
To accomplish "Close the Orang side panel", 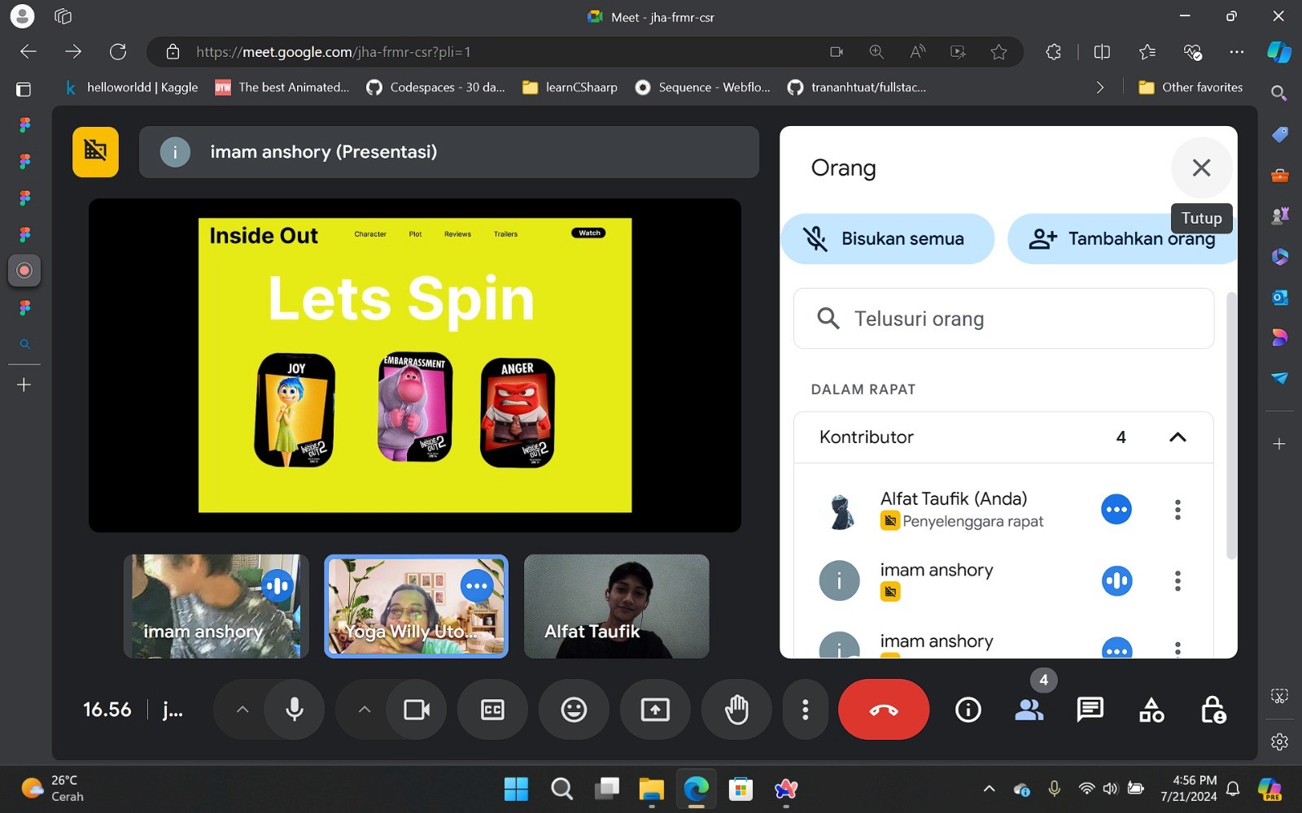I will (1201, 168).
